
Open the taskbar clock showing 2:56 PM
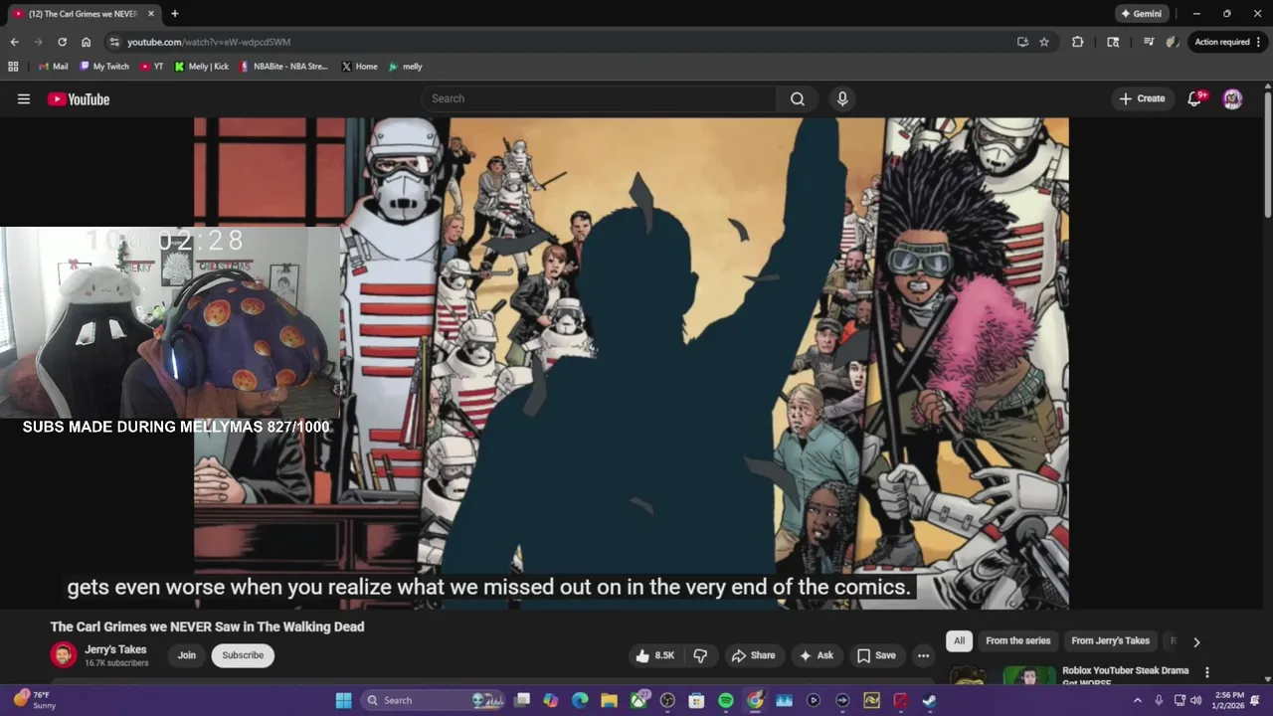pos(1227,700)
